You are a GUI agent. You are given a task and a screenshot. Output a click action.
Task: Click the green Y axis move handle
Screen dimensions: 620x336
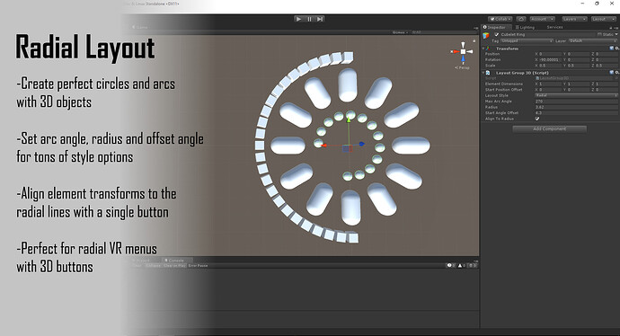pos(349,119)
